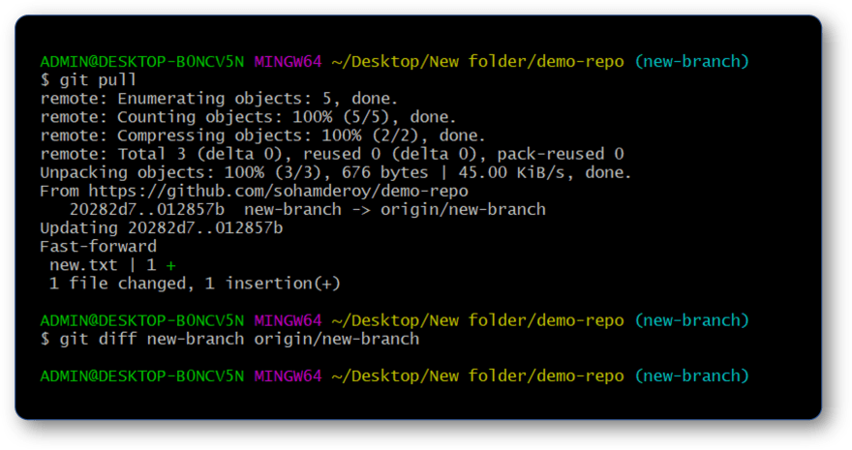Click the GitHub URL sohamderoy/demo-repo
The width and height of the screenshot is (852, 450).
pos(278,191)
